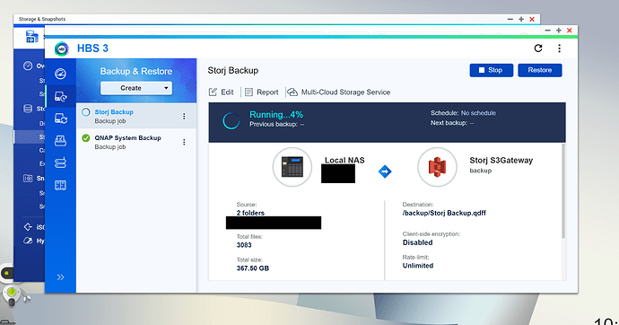Viewport: 619px width, 325px height.
Task: Click the job details scrollbar
Action: (x=563, y=190)
